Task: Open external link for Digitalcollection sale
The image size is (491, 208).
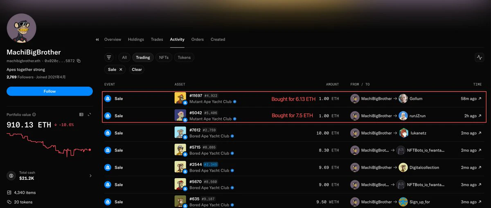Action: point(480,168)
